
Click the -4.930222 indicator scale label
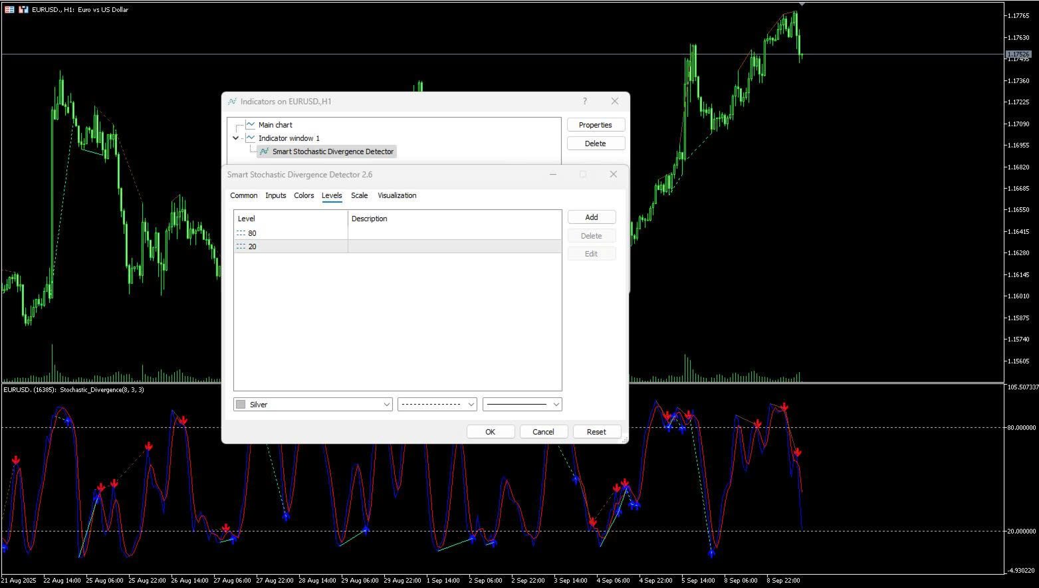click(1020, 571)
